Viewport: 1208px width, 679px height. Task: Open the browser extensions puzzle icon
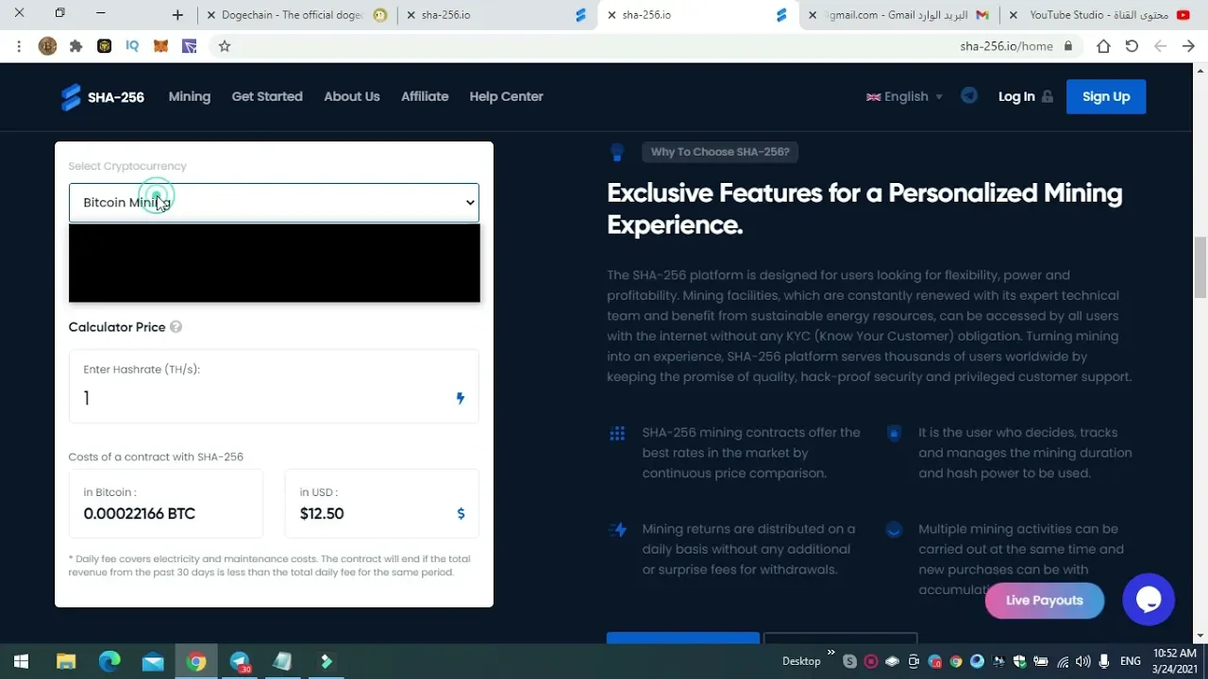tap(75, 46)
